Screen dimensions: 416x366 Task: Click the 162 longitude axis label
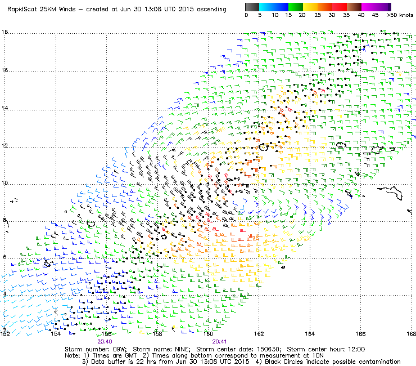259,333
